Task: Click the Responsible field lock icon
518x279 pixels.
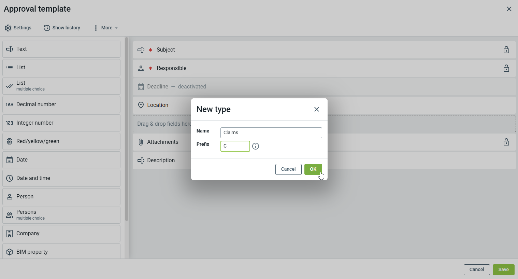Action: pos(506,68)
